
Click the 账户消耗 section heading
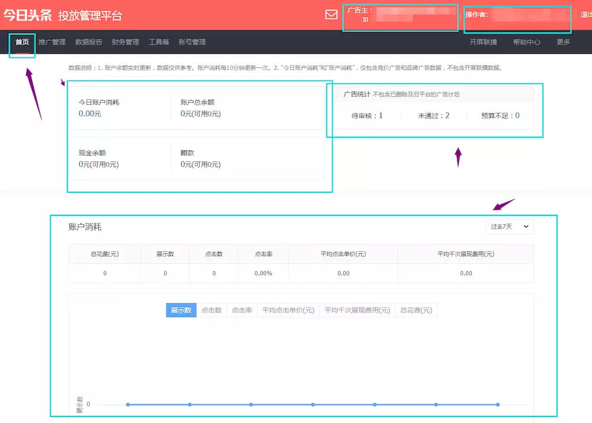[x=85, y=227]
